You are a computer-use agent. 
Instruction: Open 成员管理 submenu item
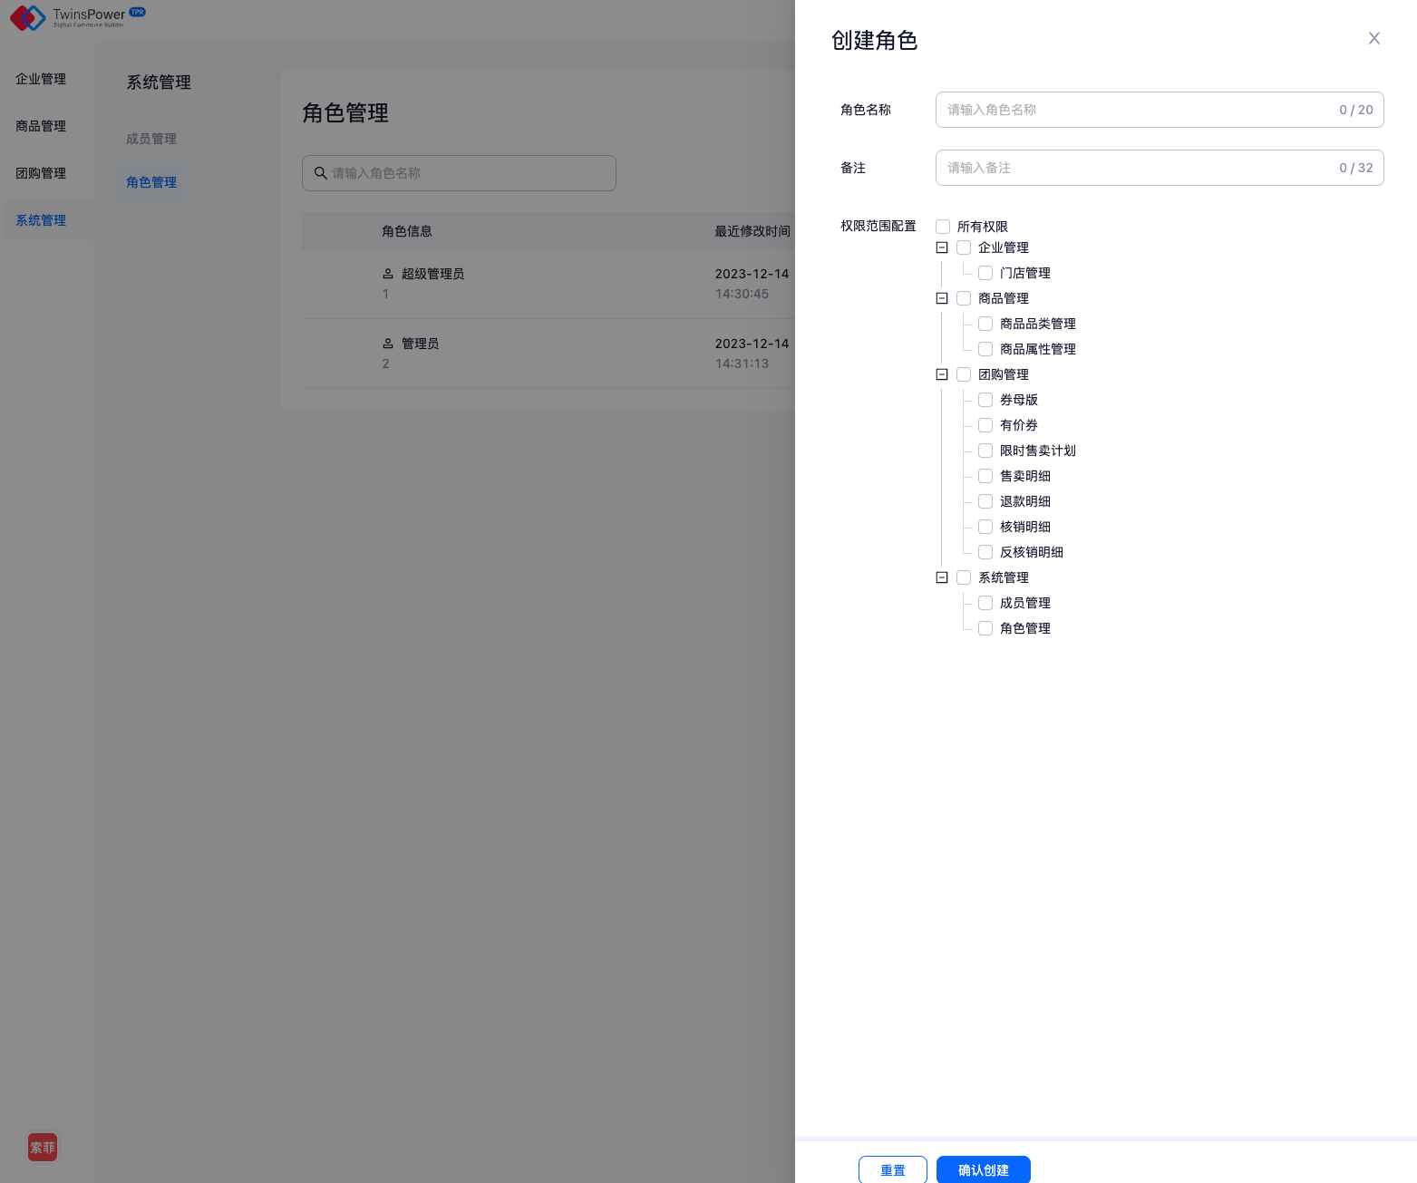point(151,139)
